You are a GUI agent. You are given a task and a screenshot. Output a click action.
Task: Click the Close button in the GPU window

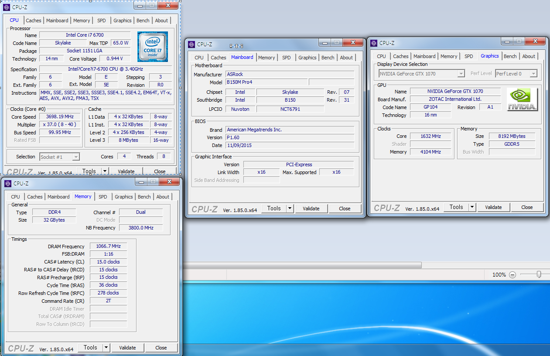(527, 207)
